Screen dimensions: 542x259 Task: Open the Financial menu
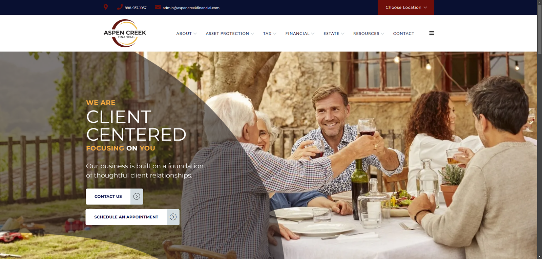point(300,34)
